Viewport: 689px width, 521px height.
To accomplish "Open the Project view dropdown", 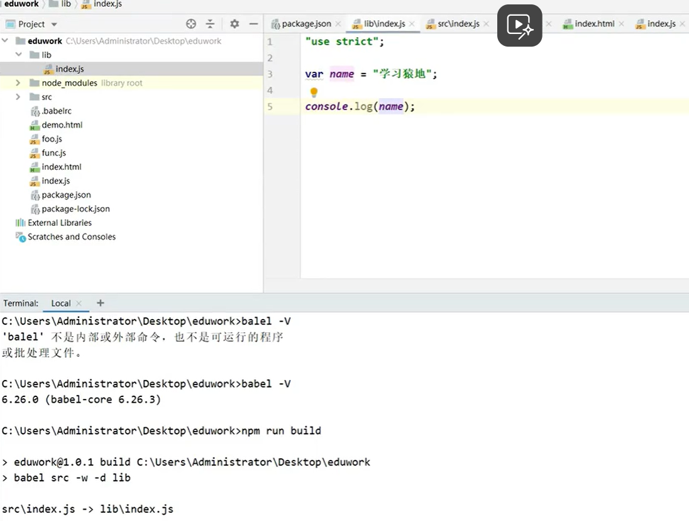I will point(54,24).
